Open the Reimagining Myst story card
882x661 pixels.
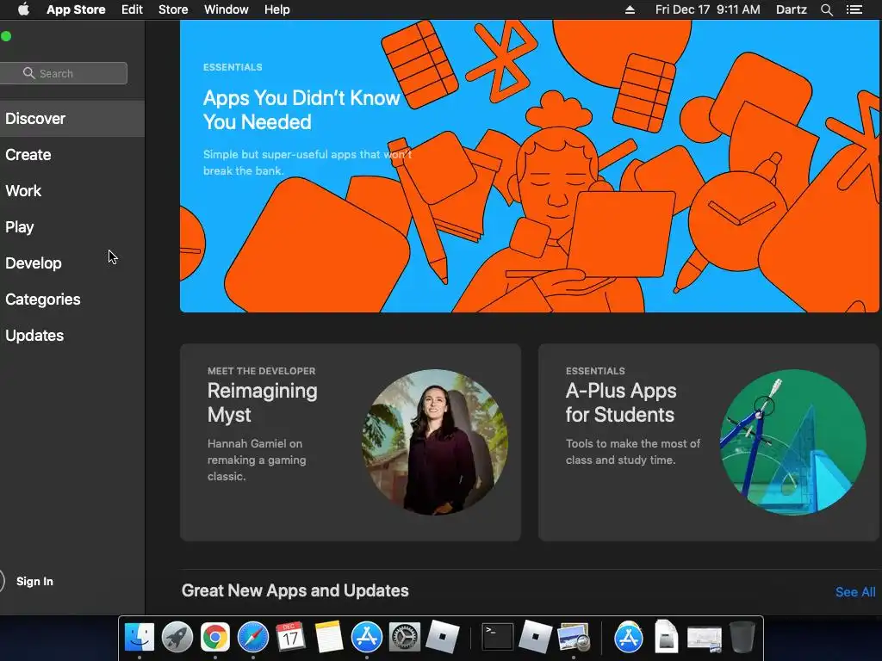click(x=351, y=442)
